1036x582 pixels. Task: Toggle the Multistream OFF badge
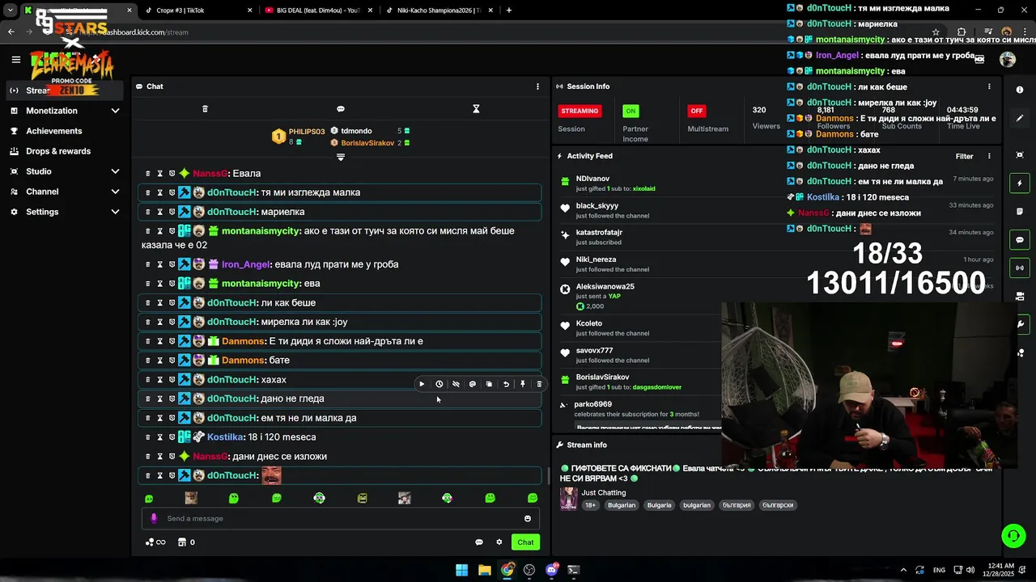[696, 111]
